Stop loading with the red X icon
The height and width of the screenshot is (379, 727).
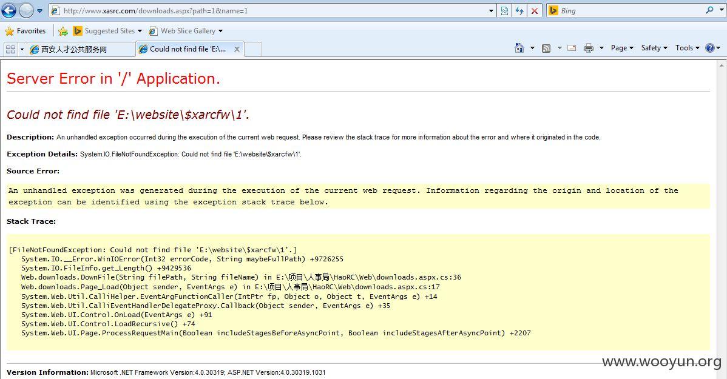click(x=534, y=11)
